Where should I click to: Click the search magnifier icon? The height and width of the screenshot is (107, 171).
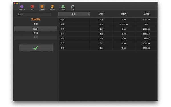point(19,14)
